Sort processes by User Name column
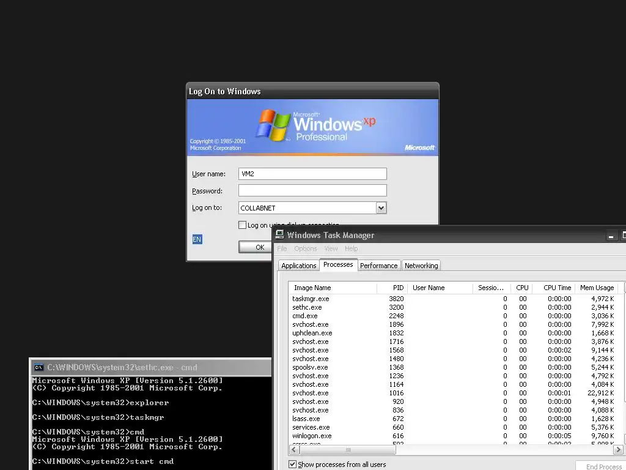 pos(440,288)
